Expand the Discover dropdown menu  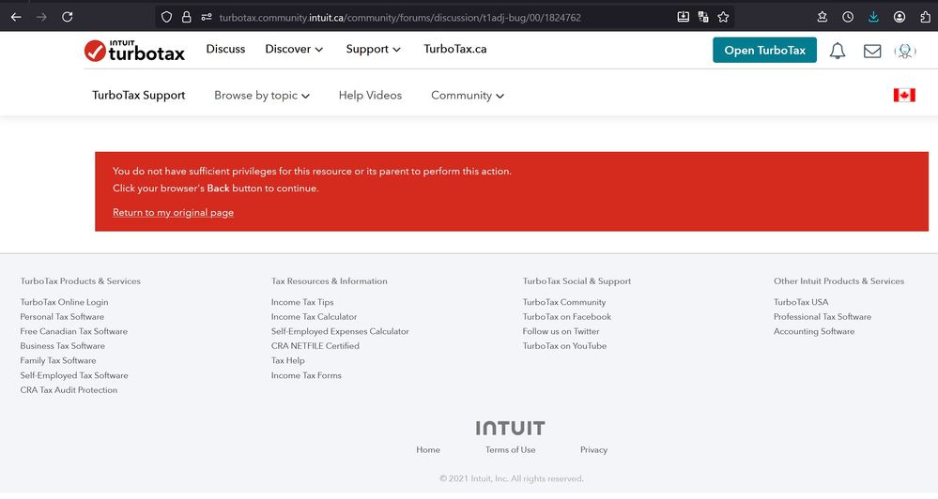(x=294, y=49)
